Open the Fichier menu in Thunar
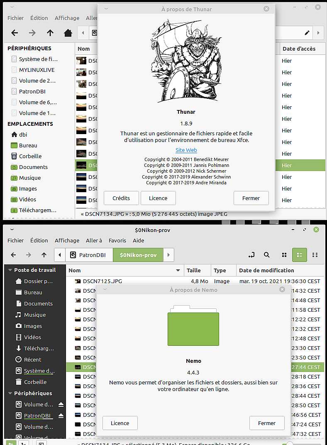 (x=16, y=18)
